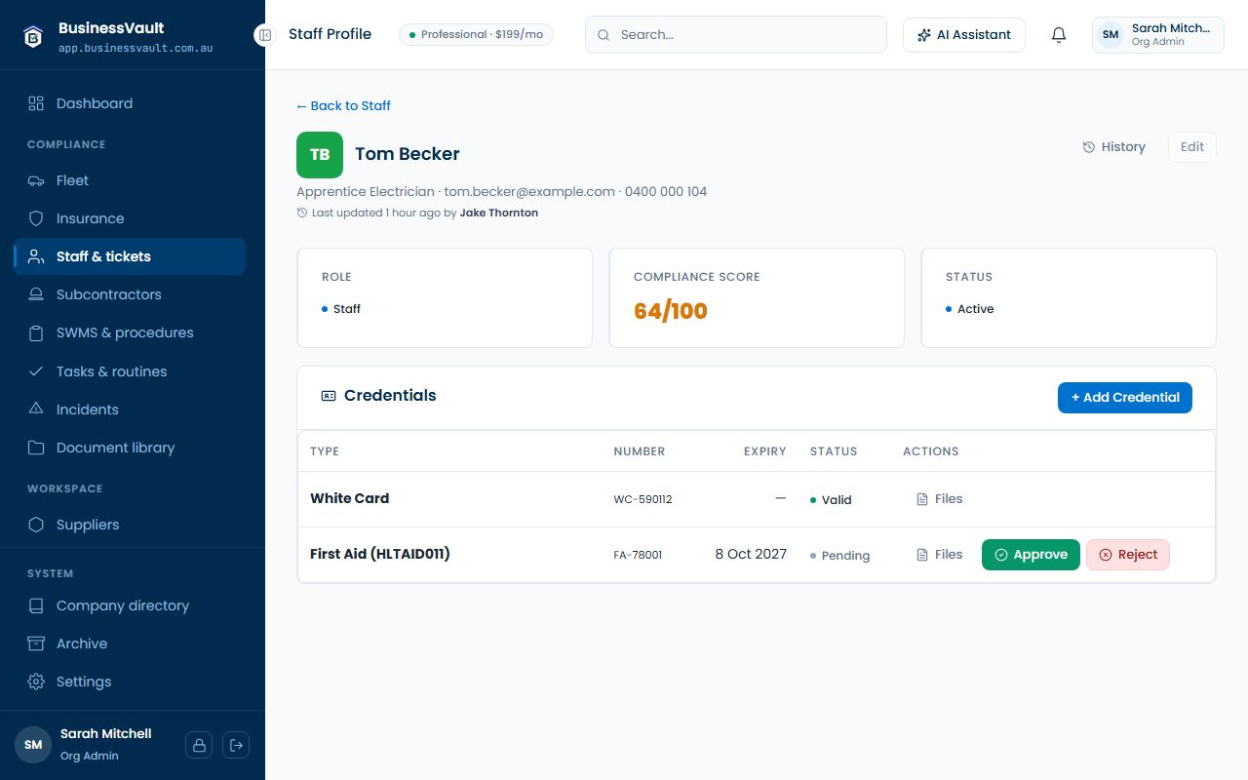Click the Fleet truck icon

[x=36, y=180]
